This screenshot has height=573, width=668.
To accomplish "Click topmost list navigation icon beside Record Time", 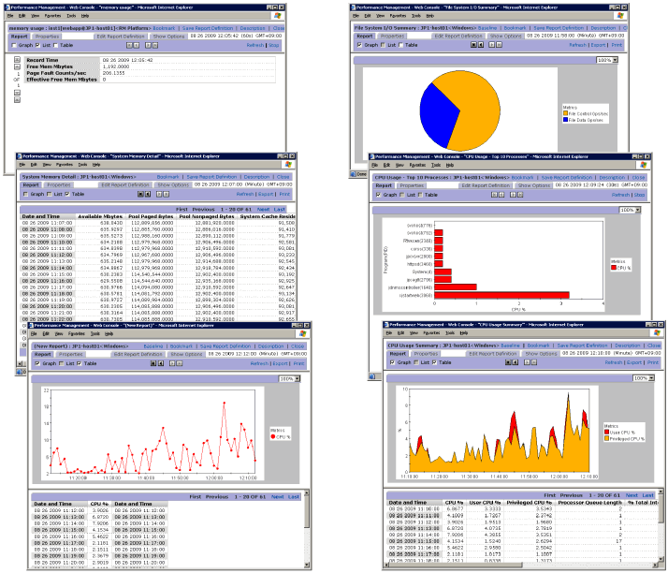I will coord(17,60).
